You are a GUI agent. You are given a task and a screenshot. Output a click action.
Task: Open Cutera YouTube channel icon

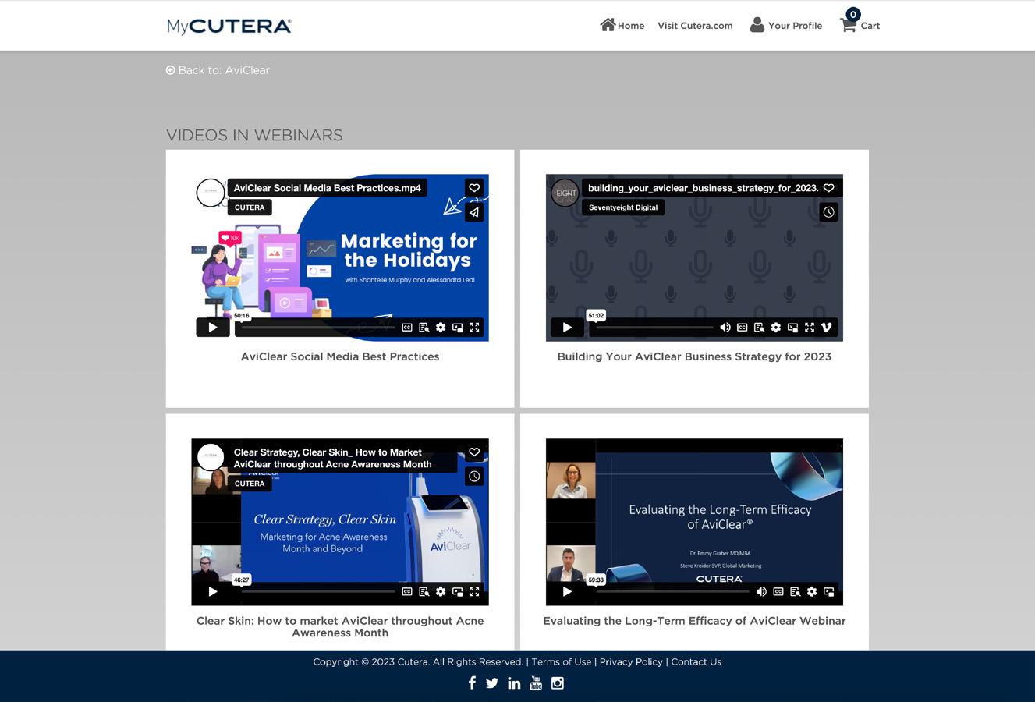536,683
